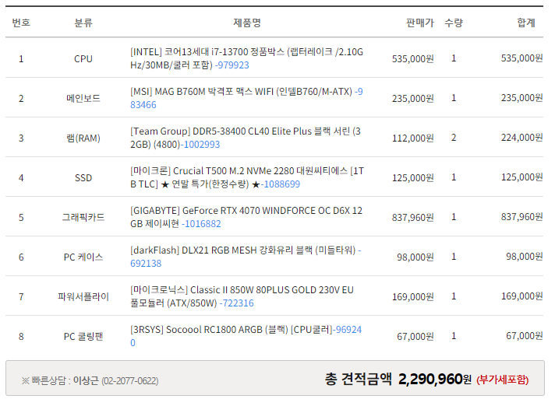The height and width of the screenshot is (406, 555).
Task: Click the 파워서플라이 row 합계 169,000원
Action: click(521, 296)
